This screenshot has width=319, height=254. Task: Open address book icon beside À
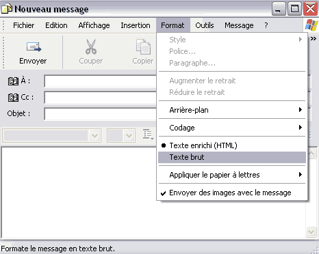pos(13,81)
